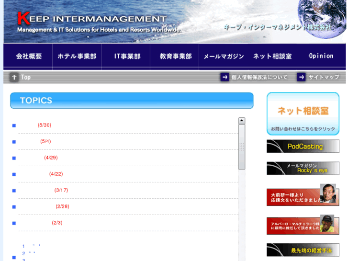Open the (4/29) topic entry
The image size is (348, 261).
[x=51, y=158]
